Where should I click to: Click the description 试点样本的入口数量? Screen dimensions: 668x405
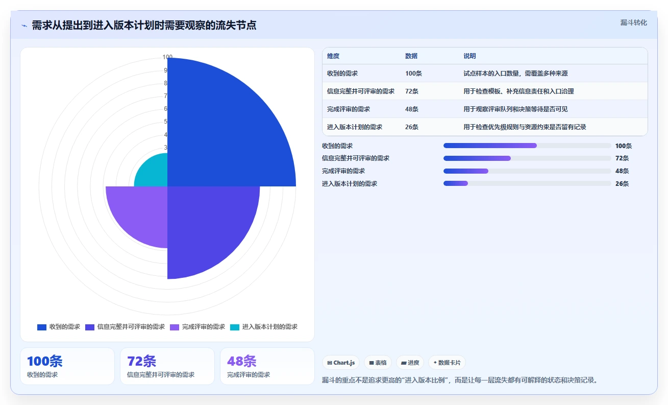[x=515, y=74]
